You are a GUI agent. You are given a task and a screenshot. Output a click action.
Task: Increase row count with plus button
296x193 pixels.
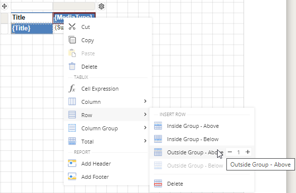(247, 152)
